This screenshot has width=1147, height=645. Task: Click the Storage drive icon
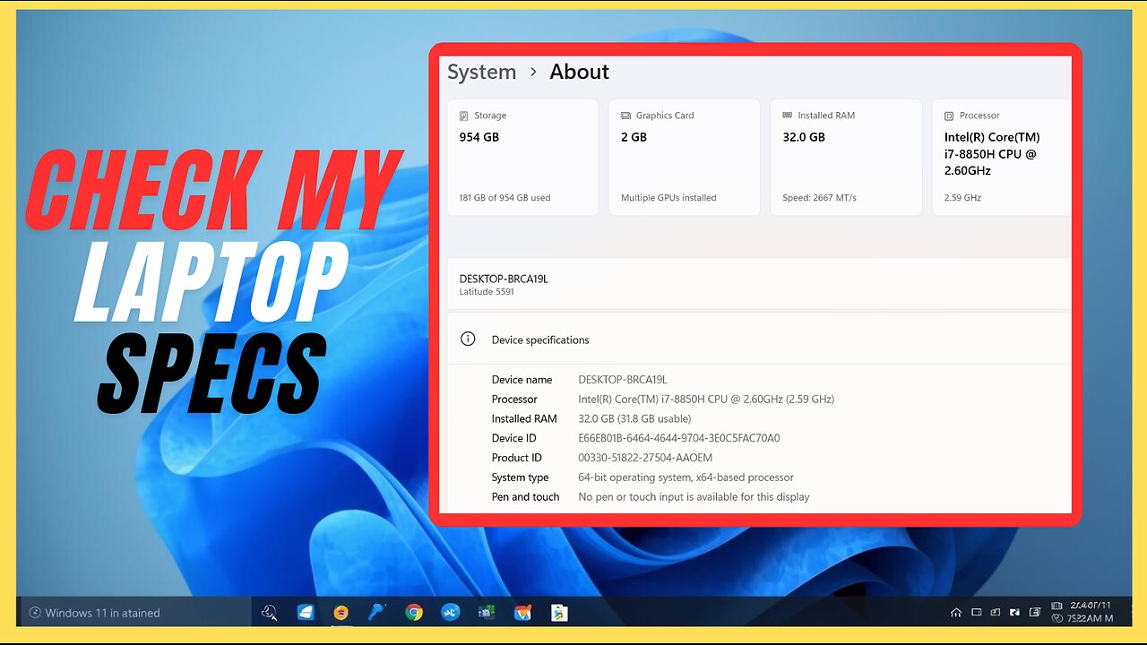click(463, 116)
